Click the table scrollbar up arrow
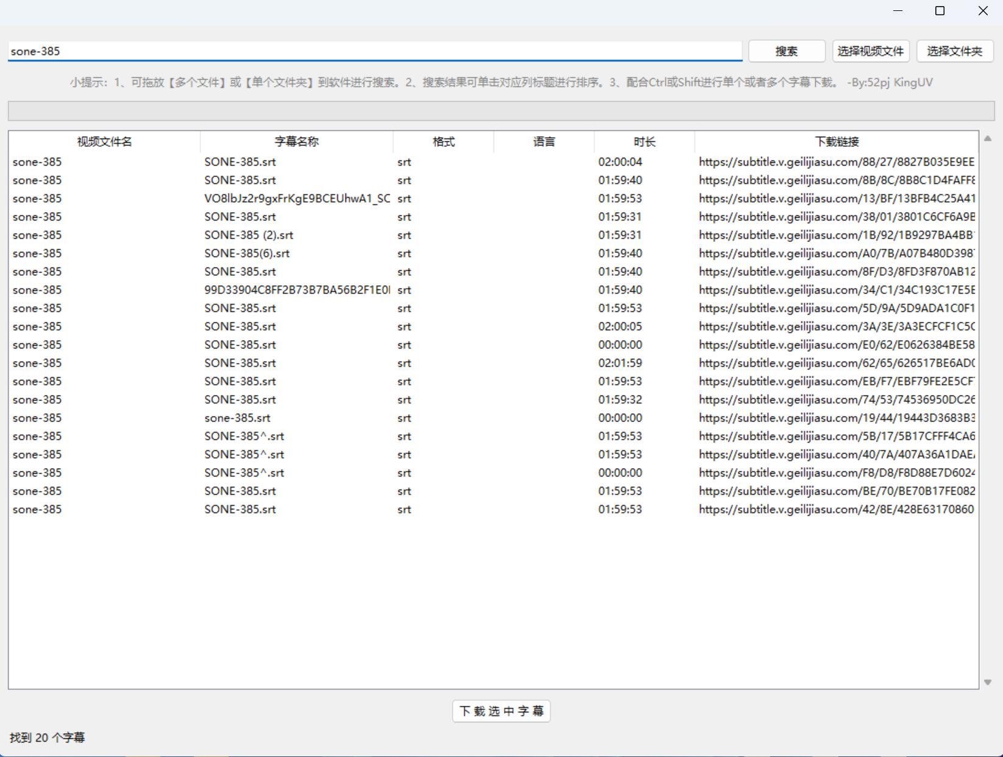The height and width of the screenshot is (757, 1003). [x=988, y=139]
